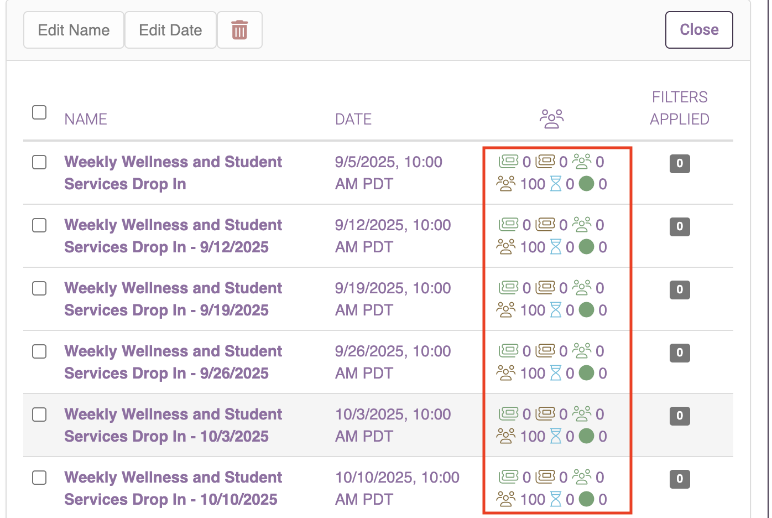Click filters badge '0' in 10/10/2025 row
The width and height of the screenshot is (772, 518).
pyautogui.click(x=680, y=479)
